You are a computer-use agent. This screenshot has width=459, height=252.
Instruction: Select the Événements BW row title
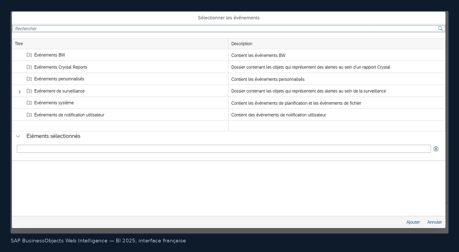[x=50, y=55]
